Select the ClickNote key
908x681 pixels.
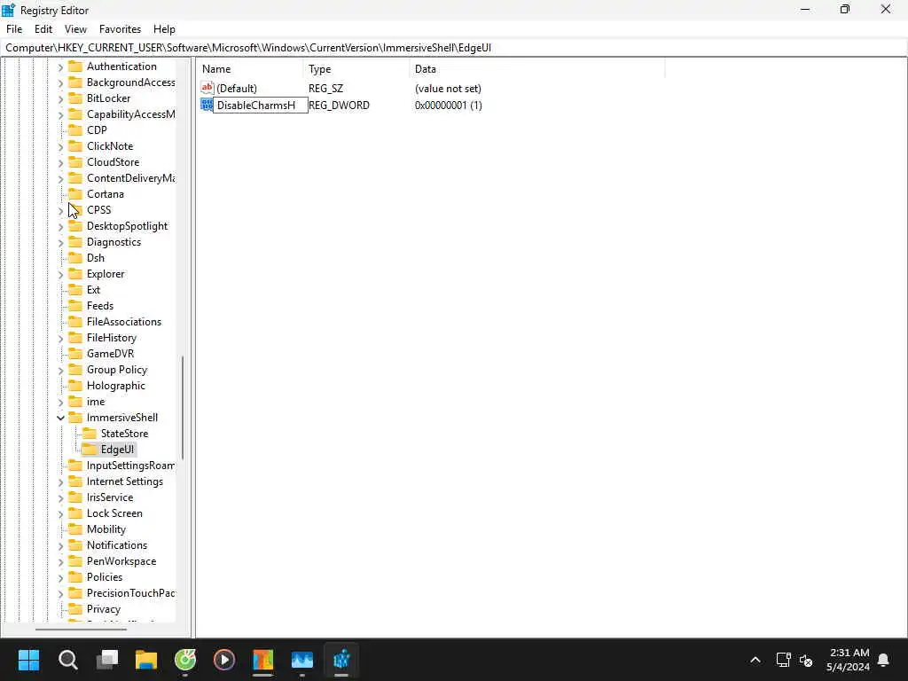pyautogui.click(x=110, y=146)
